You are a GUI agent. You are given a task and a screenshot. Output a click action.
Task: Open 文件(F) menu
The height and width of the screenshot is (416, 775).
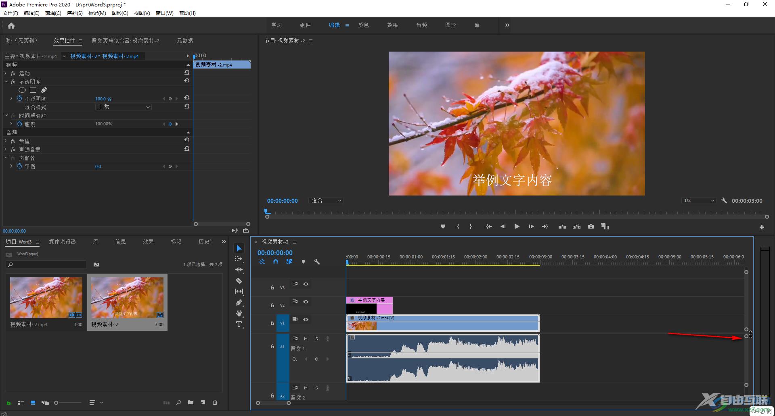[x=10, y=13]
